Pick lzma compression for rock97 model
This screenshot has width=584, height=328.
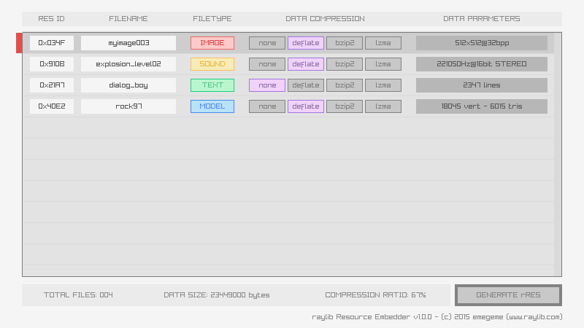383,106
